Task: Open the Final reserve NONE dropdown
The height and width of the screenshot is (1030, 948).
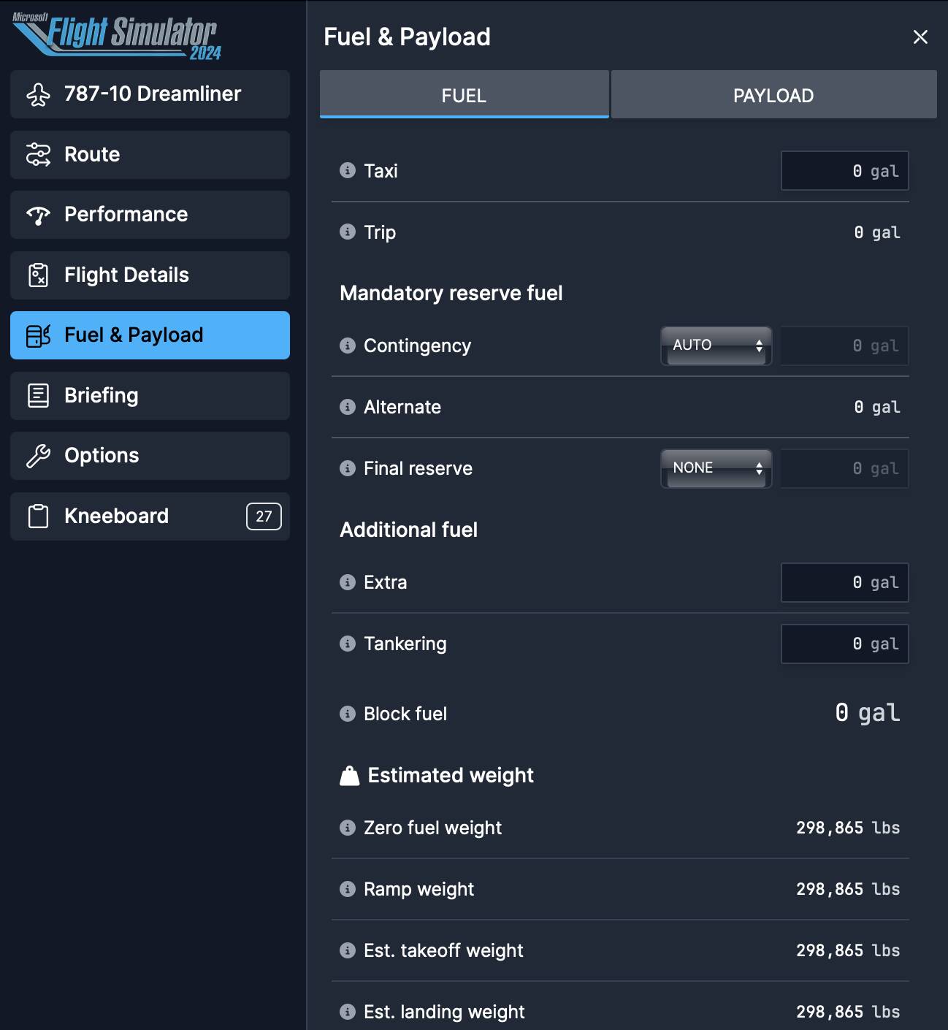Action: [x=716, y=468]
